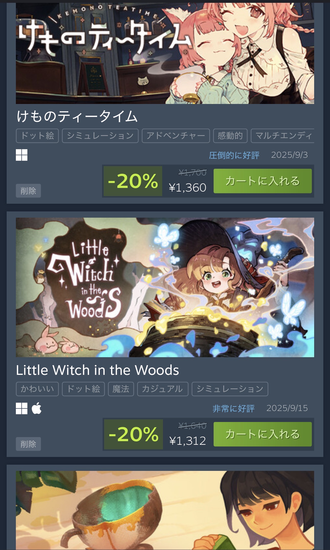This screenshot has width=330, height=550.
Task: Select the 魔法 tag
Action: coord(121,389)
